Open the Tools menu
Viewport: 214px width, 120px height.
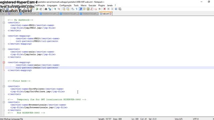coord(76,5)
